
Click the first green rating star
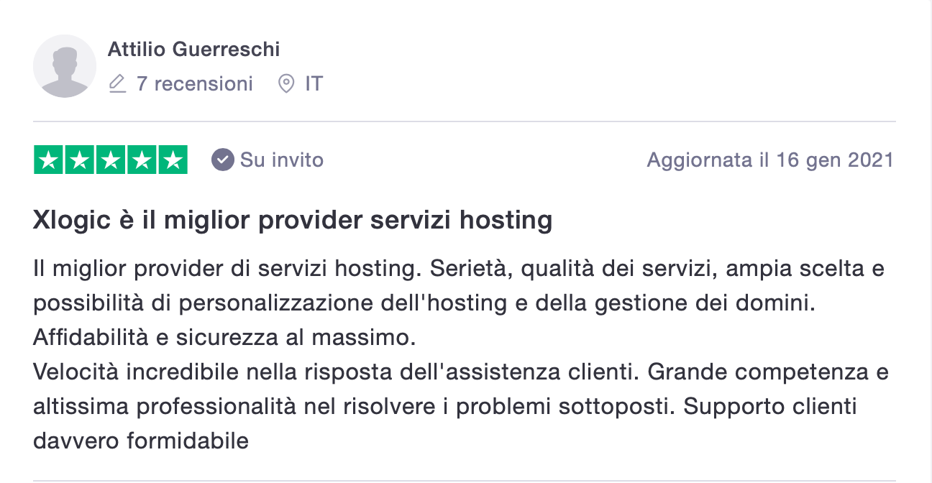click(x=49, y=160)
